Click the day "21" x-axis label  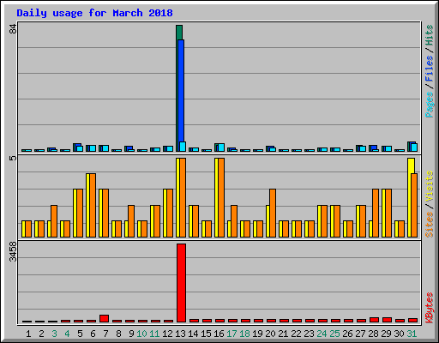point(283,334)
